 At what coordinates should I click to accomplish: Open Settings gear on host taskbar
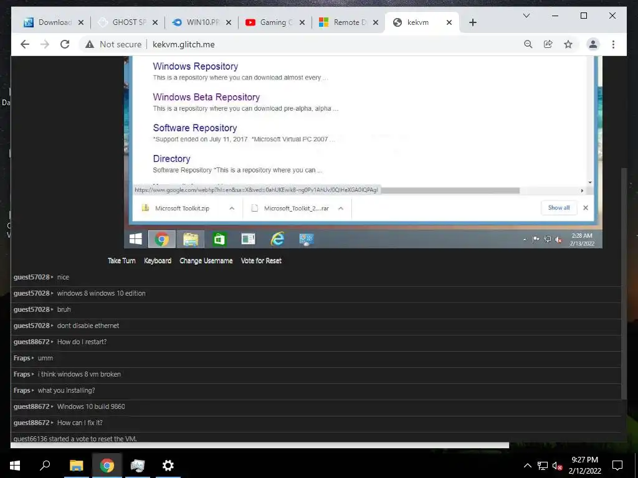pos(168,466)
